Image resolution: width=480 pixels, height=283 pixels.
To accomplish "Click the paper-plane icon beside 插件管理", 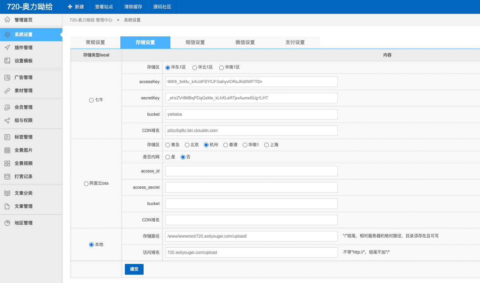I will [x=7, y=48].
